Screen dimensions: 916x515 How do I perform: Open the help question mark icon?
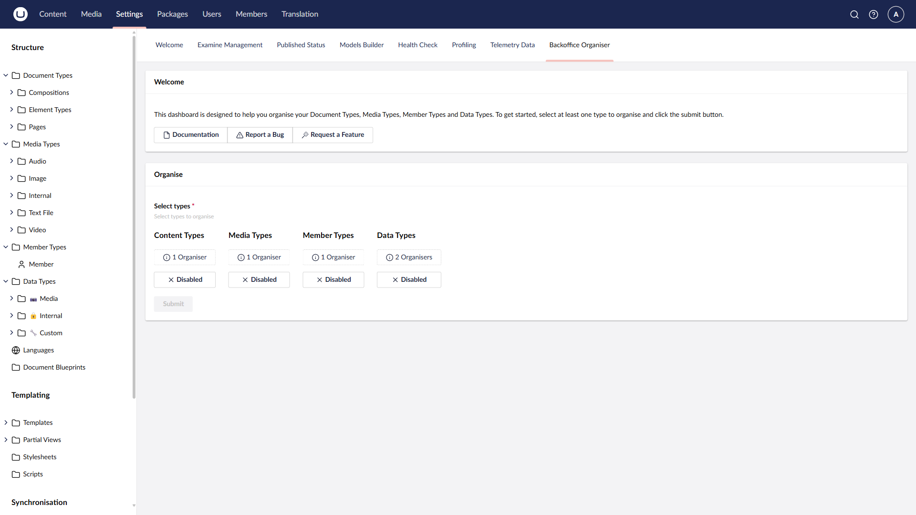click(x=874, y=14)
